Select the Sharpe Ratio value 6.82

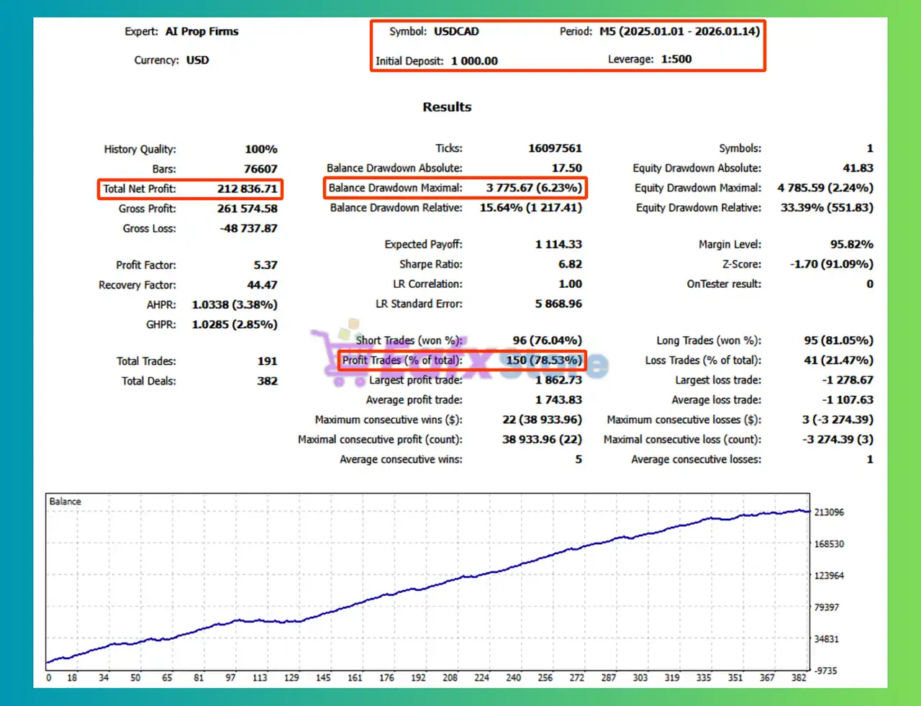click(570, 265)
